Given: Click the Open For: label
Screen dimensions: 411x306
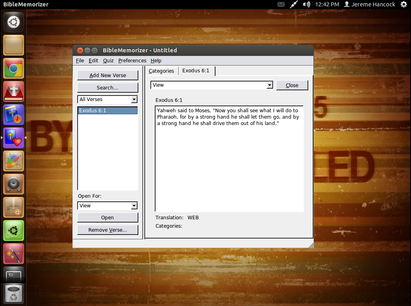Looking at the screenshot, I should (90, 196).
